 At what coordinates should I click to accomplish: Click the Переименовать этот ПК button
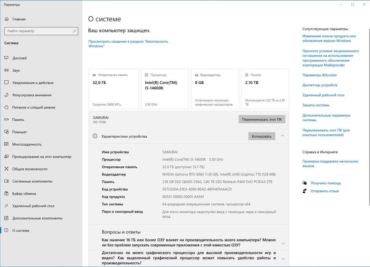coord(262,119)
